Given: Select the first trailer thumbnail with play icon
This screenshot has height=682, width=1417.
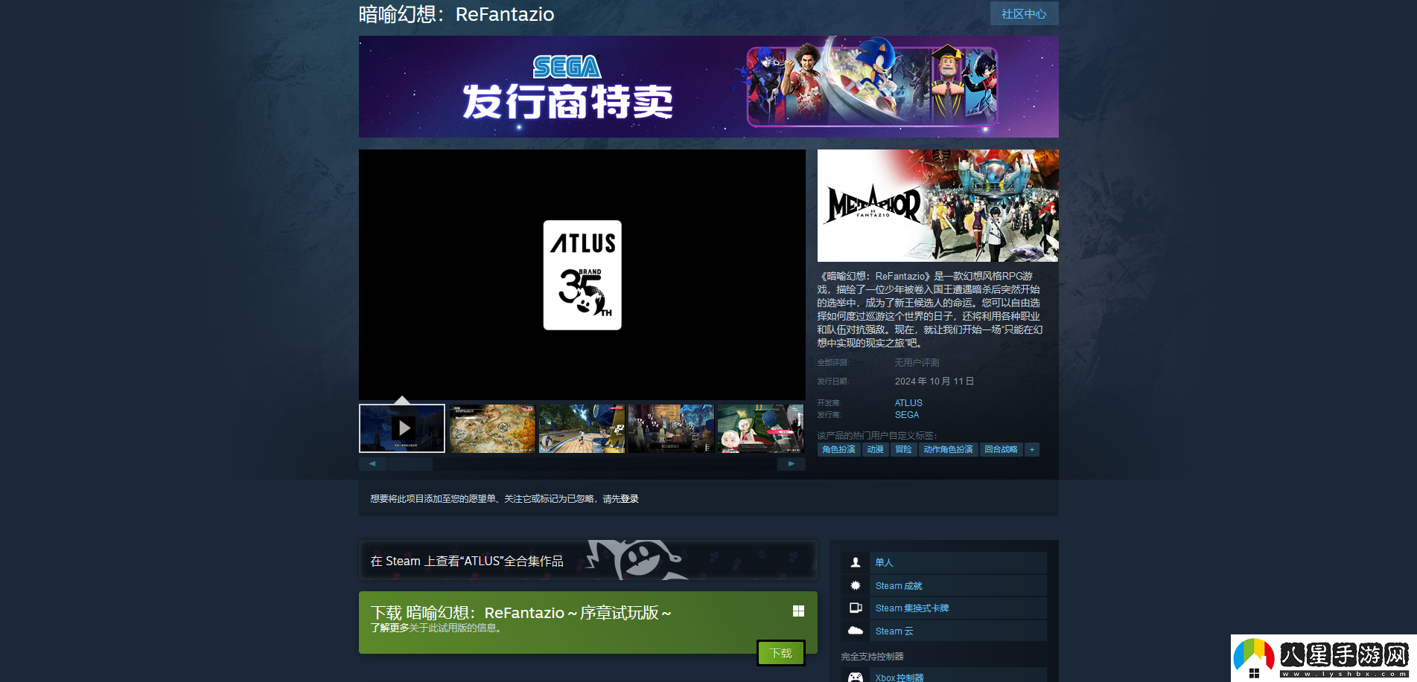Looking at the screenshot, I should pyautogui.click(x=402, y=428).
